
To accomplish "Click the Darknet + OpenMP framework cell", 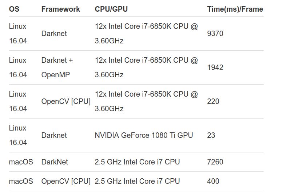I will (57, 67).
